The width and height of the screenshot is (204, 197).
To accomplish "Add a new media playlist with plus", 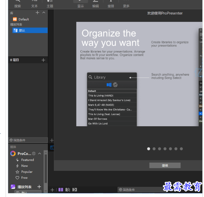I will pyautogui.click(x=39, y=187).
